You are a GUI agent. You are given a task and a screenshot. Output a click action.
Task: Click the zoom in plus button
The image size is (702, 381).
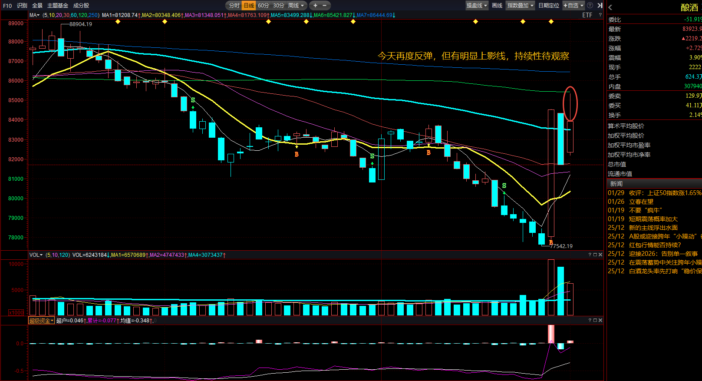[x=315, y=6]
